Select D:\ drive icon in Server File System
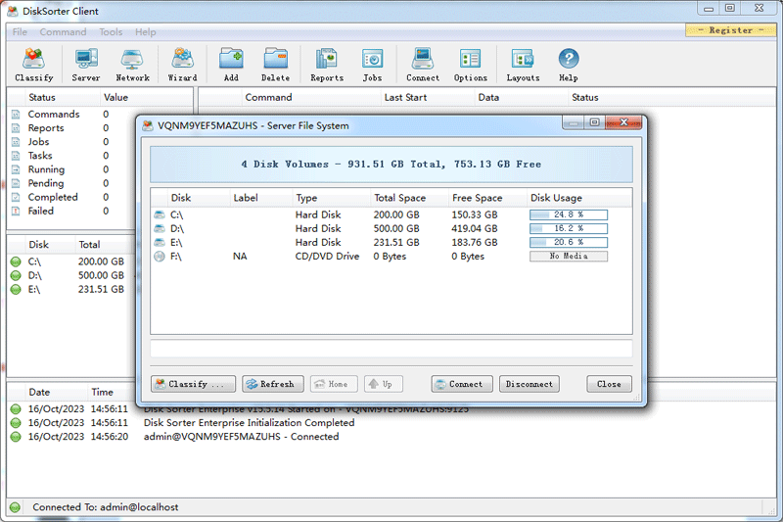 coord(160,229)
